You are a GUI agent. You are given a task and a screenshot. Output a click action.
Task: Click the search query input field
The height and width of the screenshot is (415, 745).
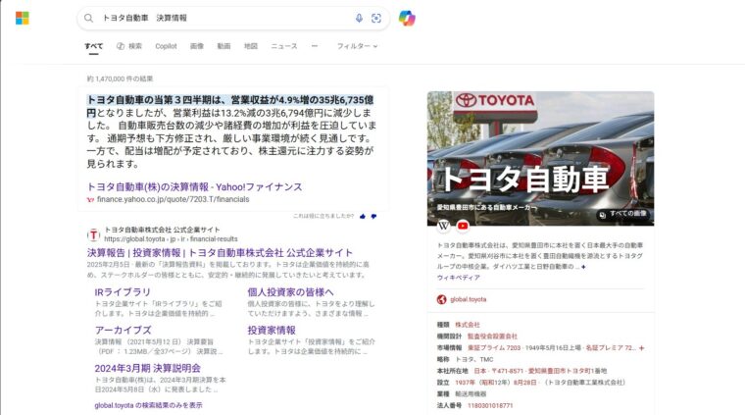coord(223,18)
